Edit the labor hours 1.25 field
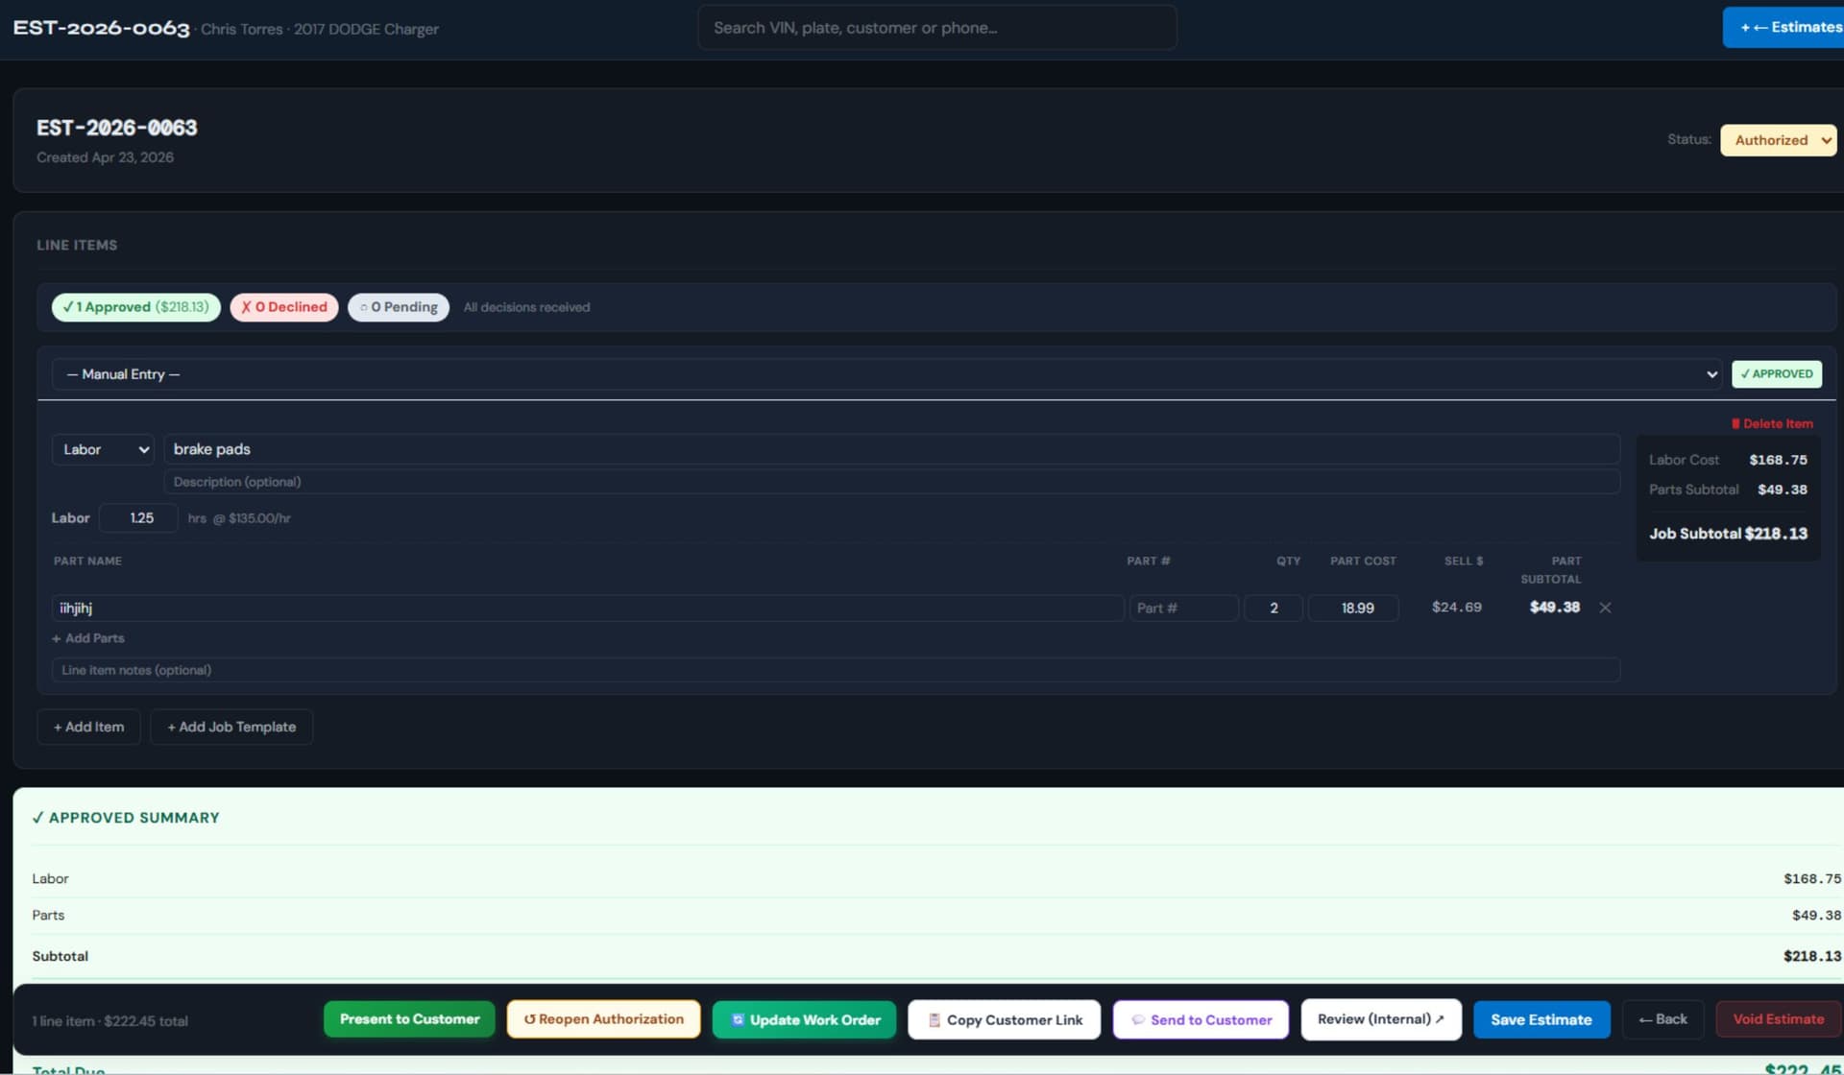 tap(139, 518)
